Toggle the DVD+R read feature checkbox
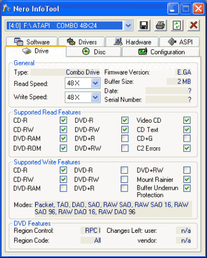 [125, 138]
